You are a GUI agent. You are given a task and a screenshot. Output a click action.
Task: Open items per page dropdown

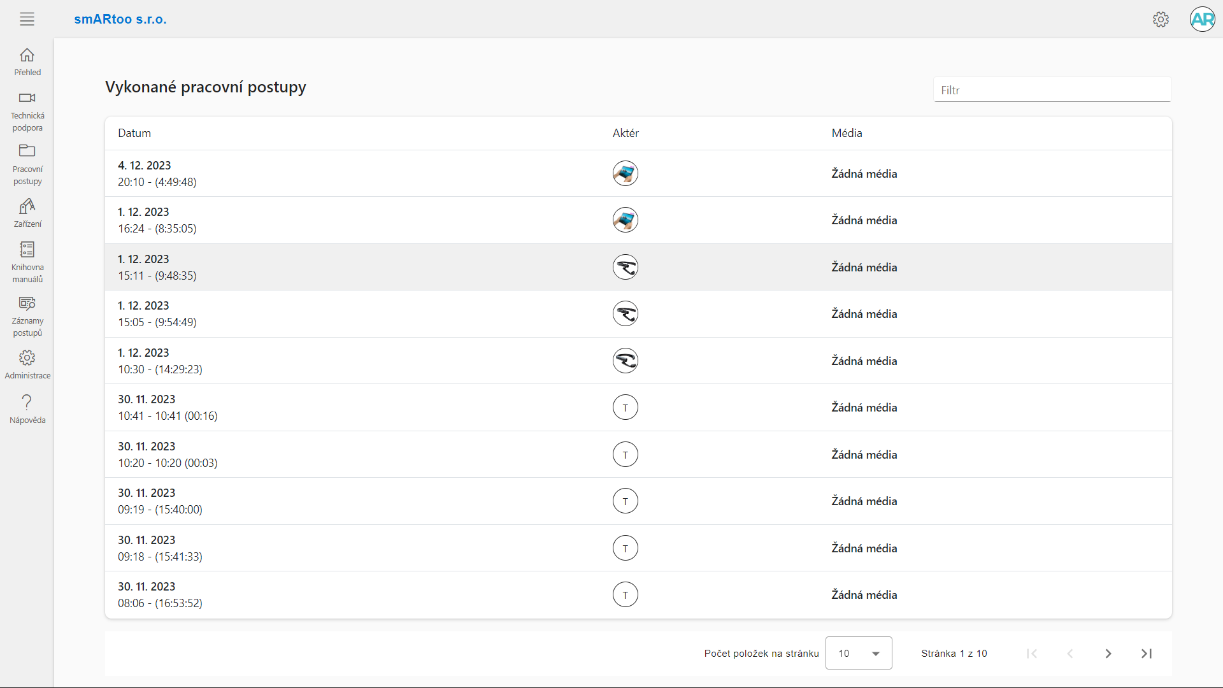pyautogui.click(x=859, y=653)
